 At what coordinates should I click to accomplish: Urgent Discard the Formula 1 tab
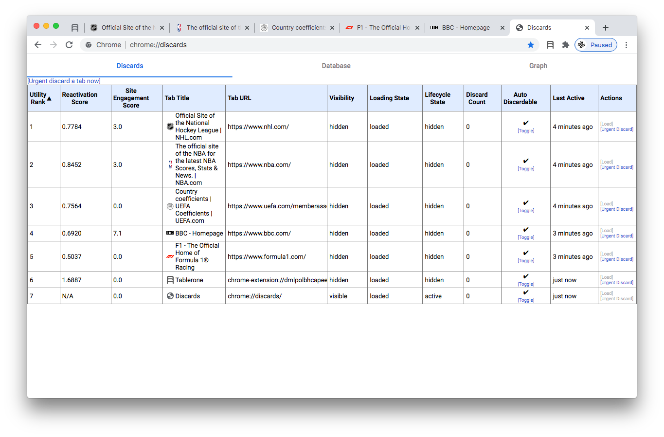[x=617, y=259]
